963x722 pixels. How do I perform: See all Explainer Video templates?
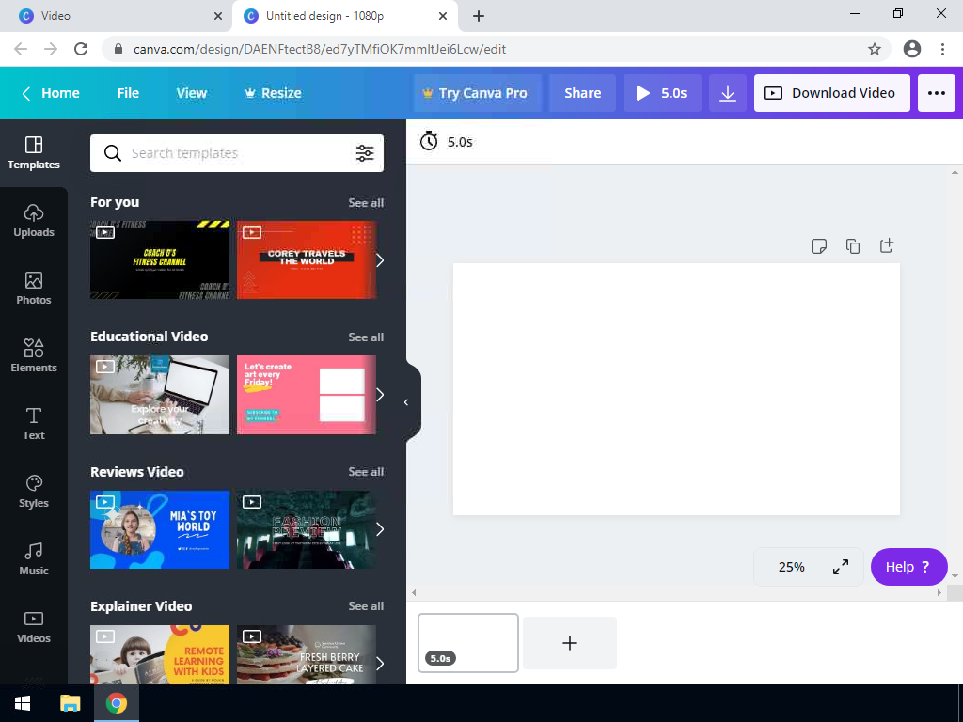[x=366, y=606]
